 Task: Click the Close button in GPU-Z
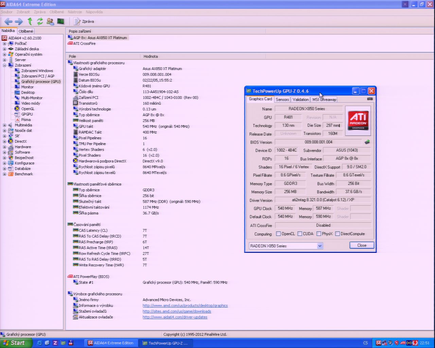click(362, 245)
